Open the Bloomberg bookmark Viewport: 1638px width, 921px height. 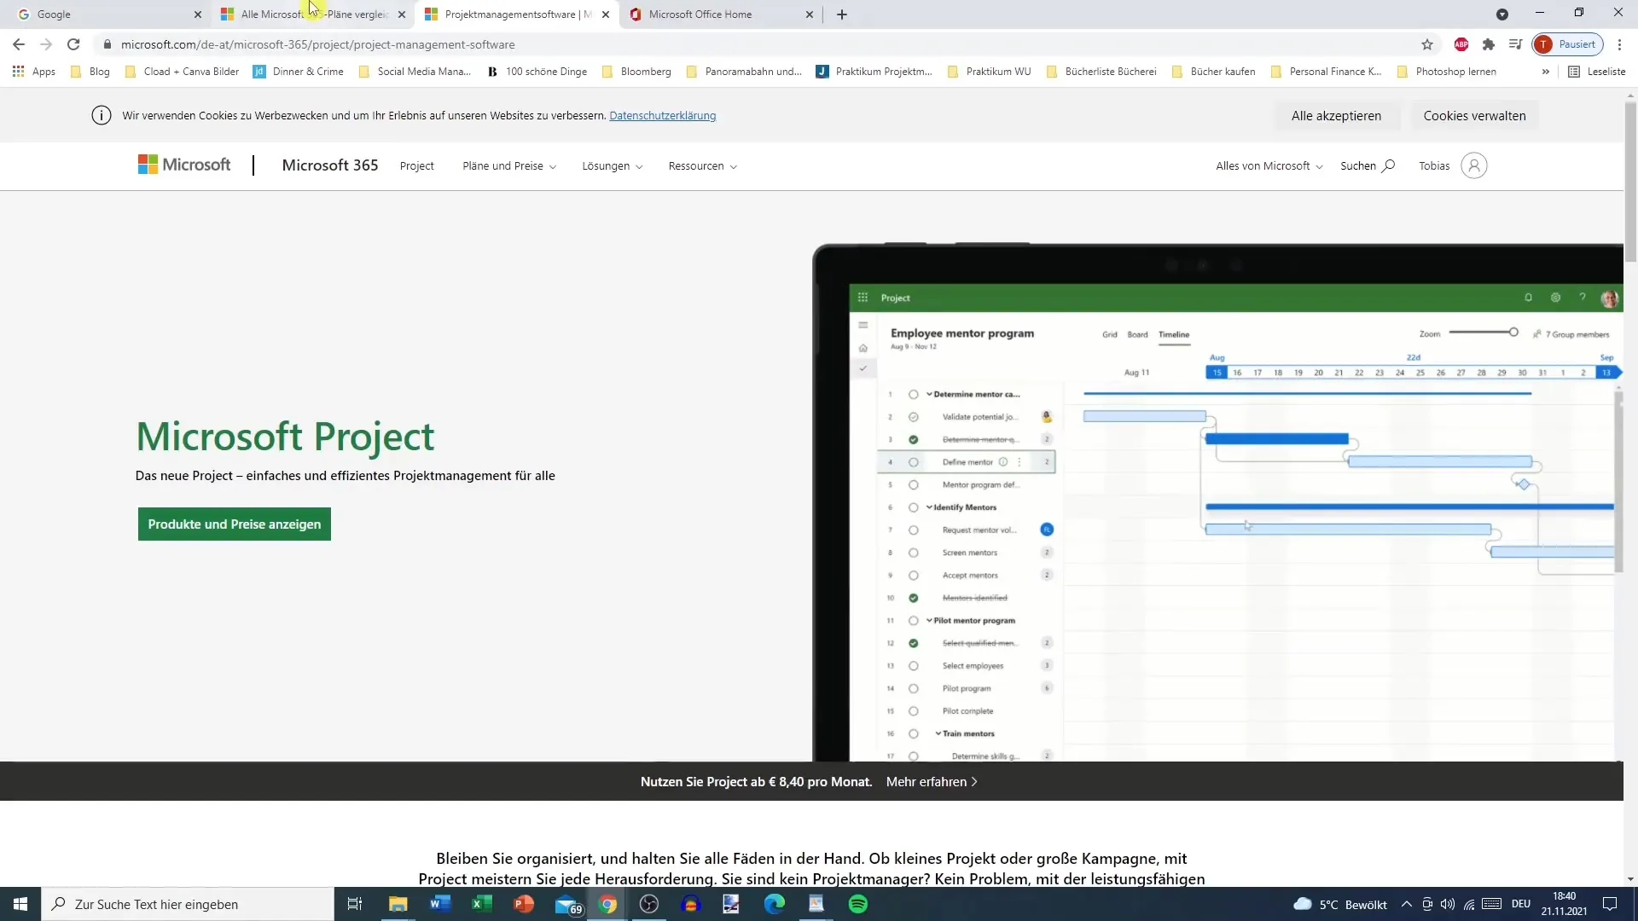636,72
